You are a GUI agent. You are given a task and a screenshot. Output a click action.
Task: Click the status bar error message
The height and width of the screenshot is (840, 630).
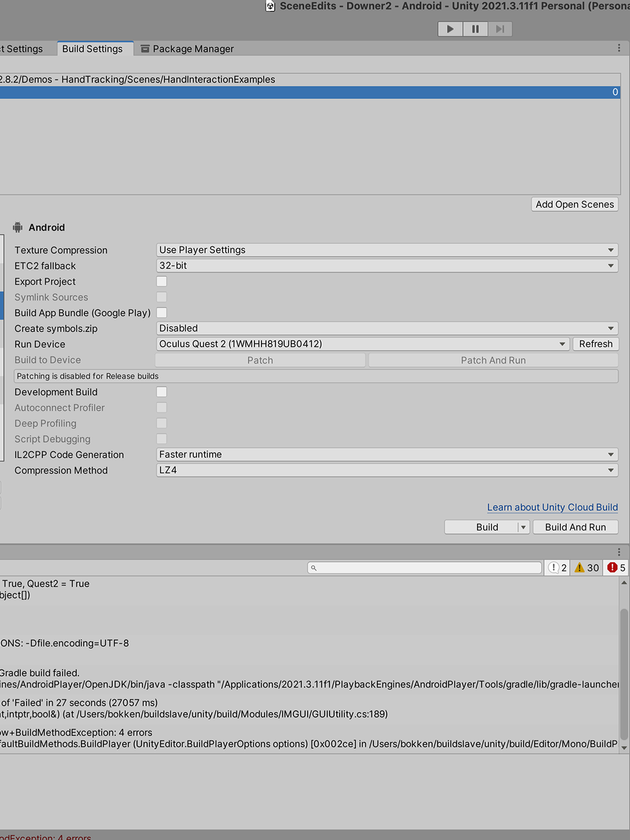tap(46, 837)
